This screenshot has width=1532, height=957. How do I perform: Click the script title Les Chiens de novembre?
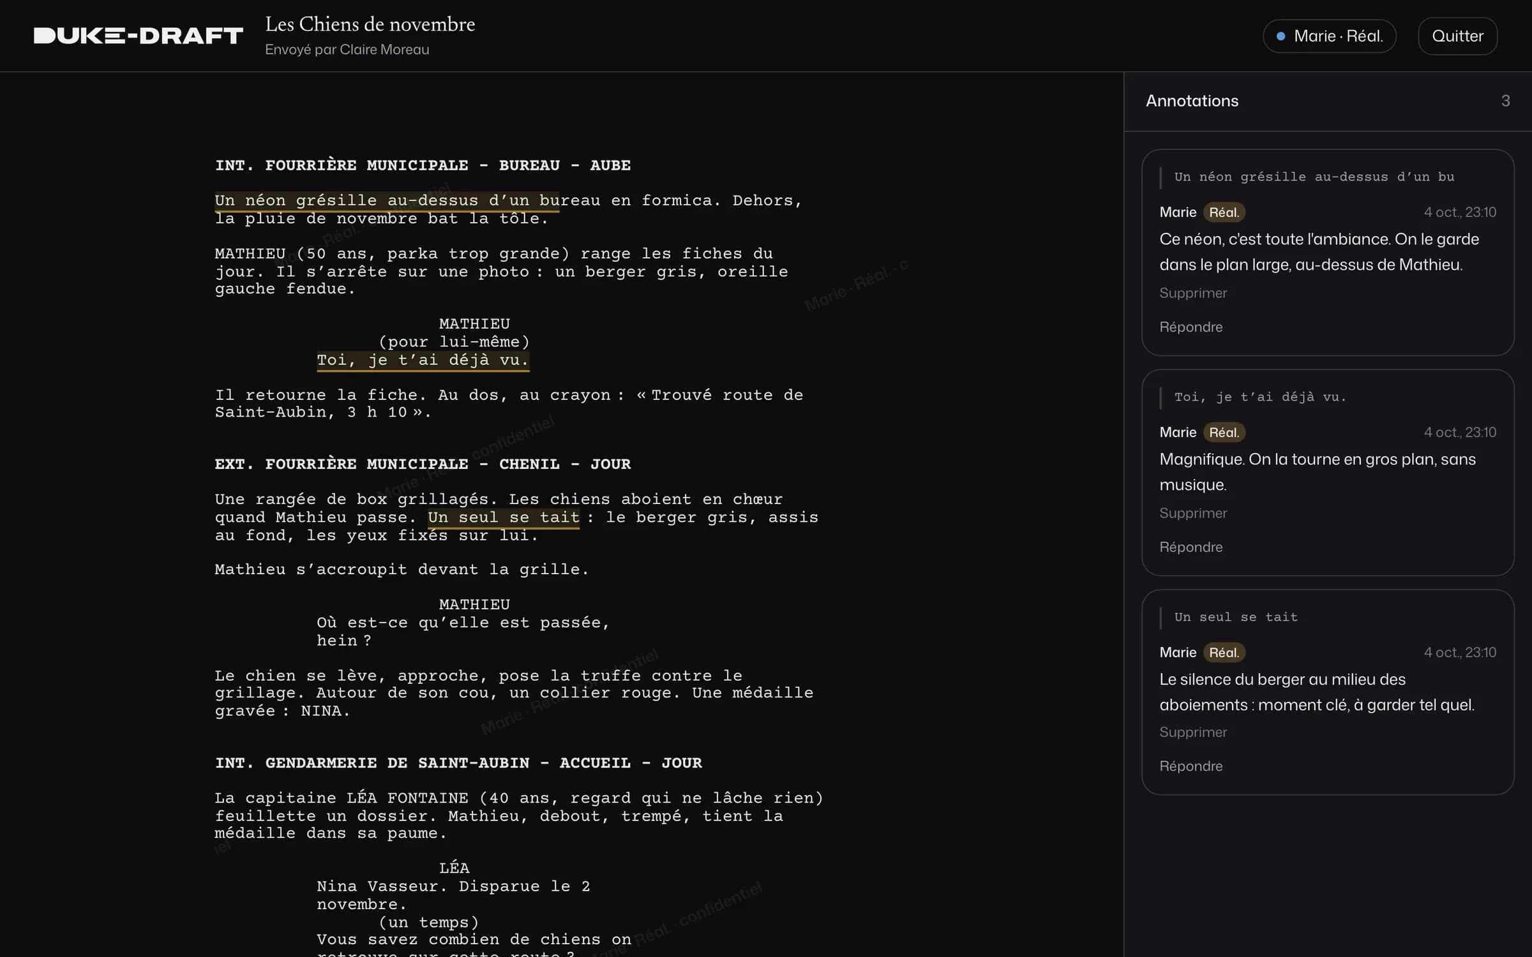pyautogui.click(x=370, y=24)
